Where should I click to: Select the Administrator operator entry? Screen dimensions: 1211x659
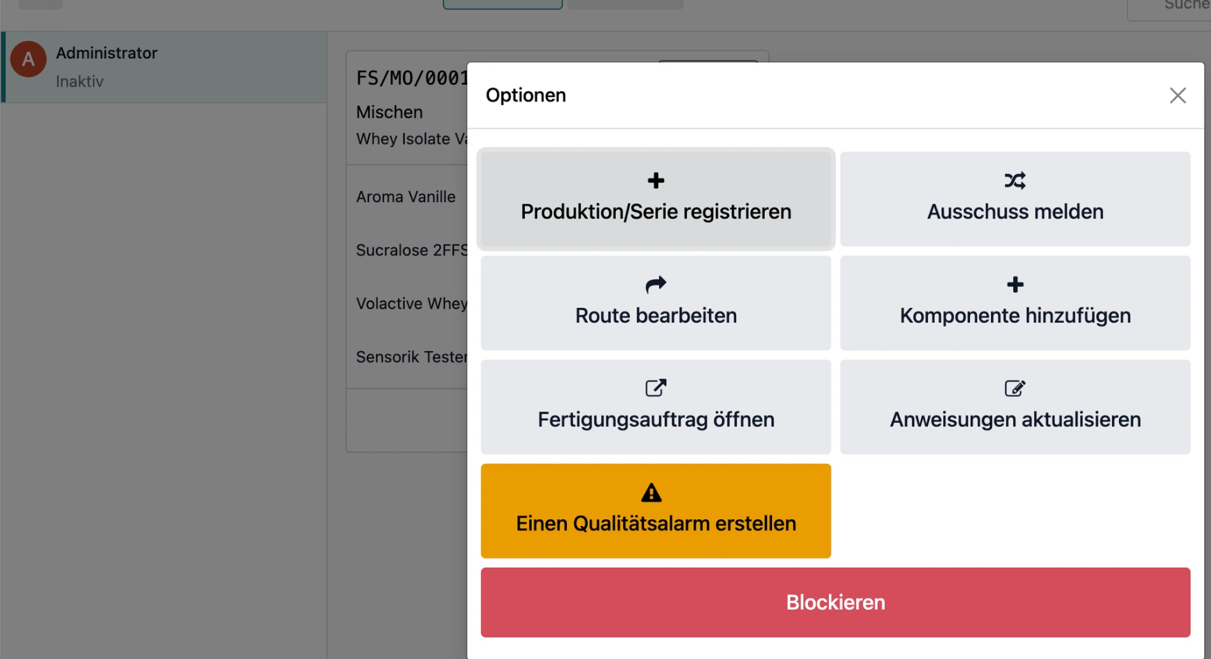[x=164, y=66]
